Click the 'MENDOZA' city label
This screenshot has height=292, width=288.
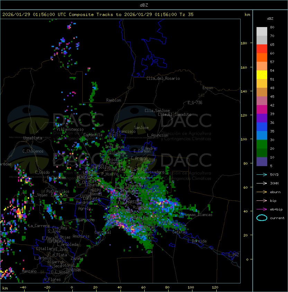pos(84,177)
